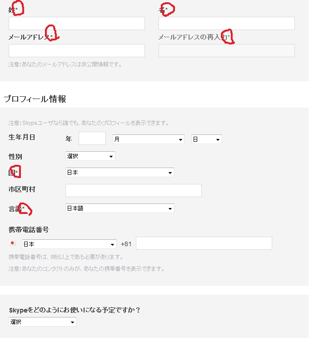Click the 姓 (last name) input field
This screenshot has height=342, width=309.
pyautogui.click(x=77, y=23)
